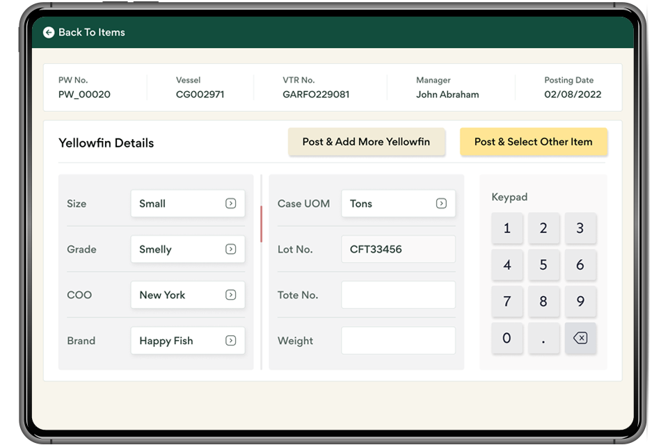Tap the number 5 on keypad
This screenshot has height=445, width=668.
(x=543, y=265)
